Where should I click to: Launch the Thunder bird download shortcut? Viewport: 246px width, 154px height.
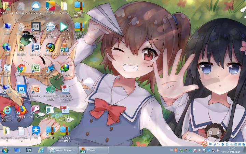(x=50, y=68)
